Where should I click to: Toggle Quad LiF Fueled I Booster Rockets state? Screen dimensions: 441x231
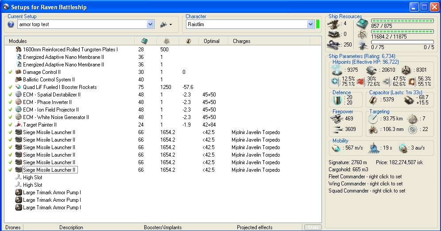pos(10,87)
